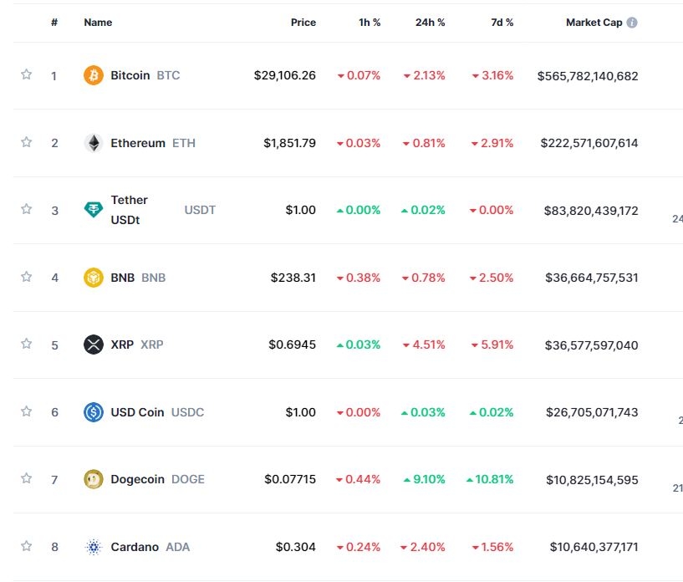
Task: Click the Dogecoin logo icon
Action: point(94,479)
